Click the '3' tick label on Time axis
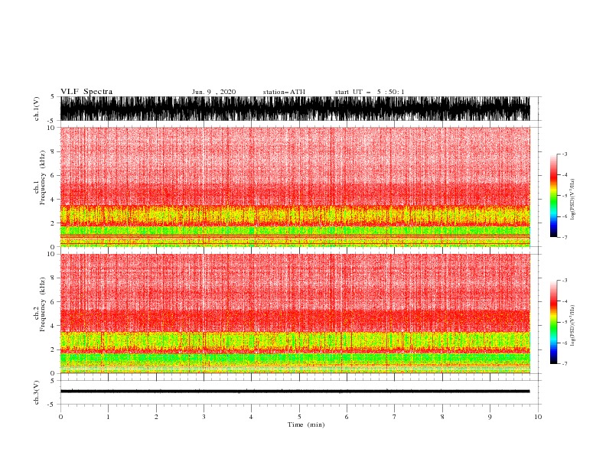 [204, 417]
